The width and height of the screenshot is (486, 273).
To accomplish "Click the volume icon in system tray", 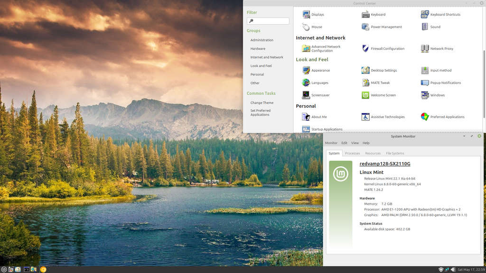I will point(453,270).
